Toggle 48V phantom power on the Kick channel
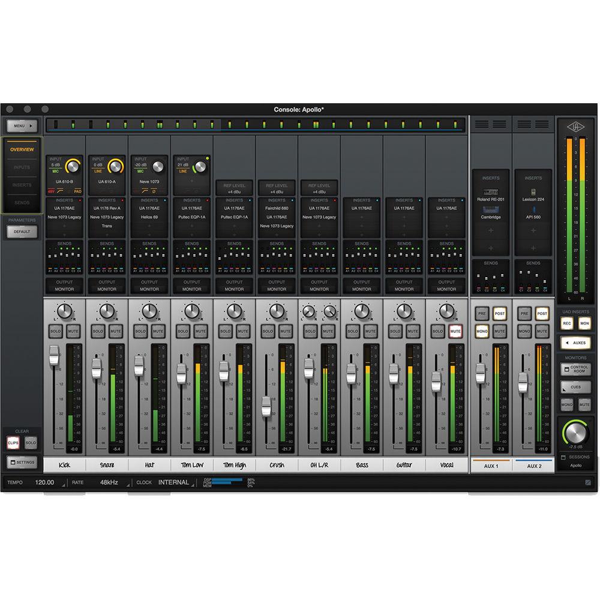 pos(52,190)
